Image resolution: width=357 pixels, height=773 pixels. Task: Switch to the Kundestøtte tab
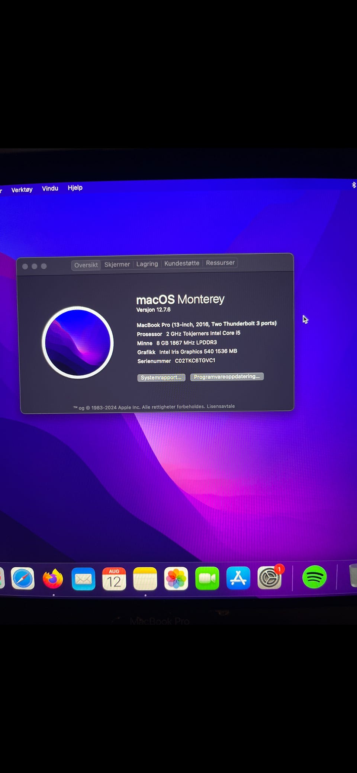[x=182, y=263]
